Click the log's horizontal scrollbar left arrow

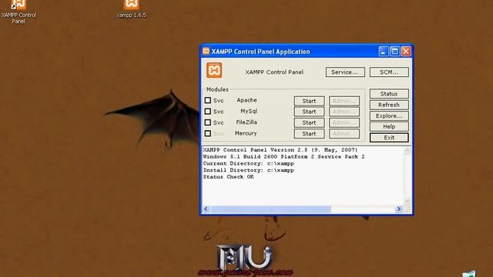click(206, 209)
